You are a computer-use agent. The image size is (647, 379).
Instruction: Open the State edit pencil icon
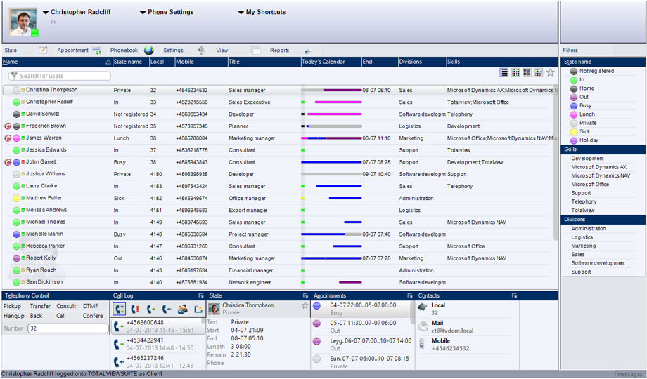[43, 50]
